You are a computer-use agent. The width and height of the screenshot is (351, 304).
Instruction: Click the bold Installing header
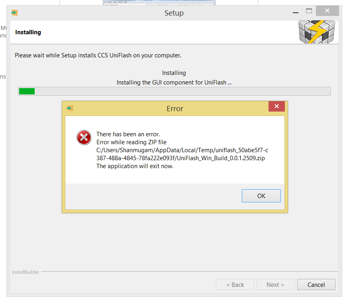click(x=28, y=32)
